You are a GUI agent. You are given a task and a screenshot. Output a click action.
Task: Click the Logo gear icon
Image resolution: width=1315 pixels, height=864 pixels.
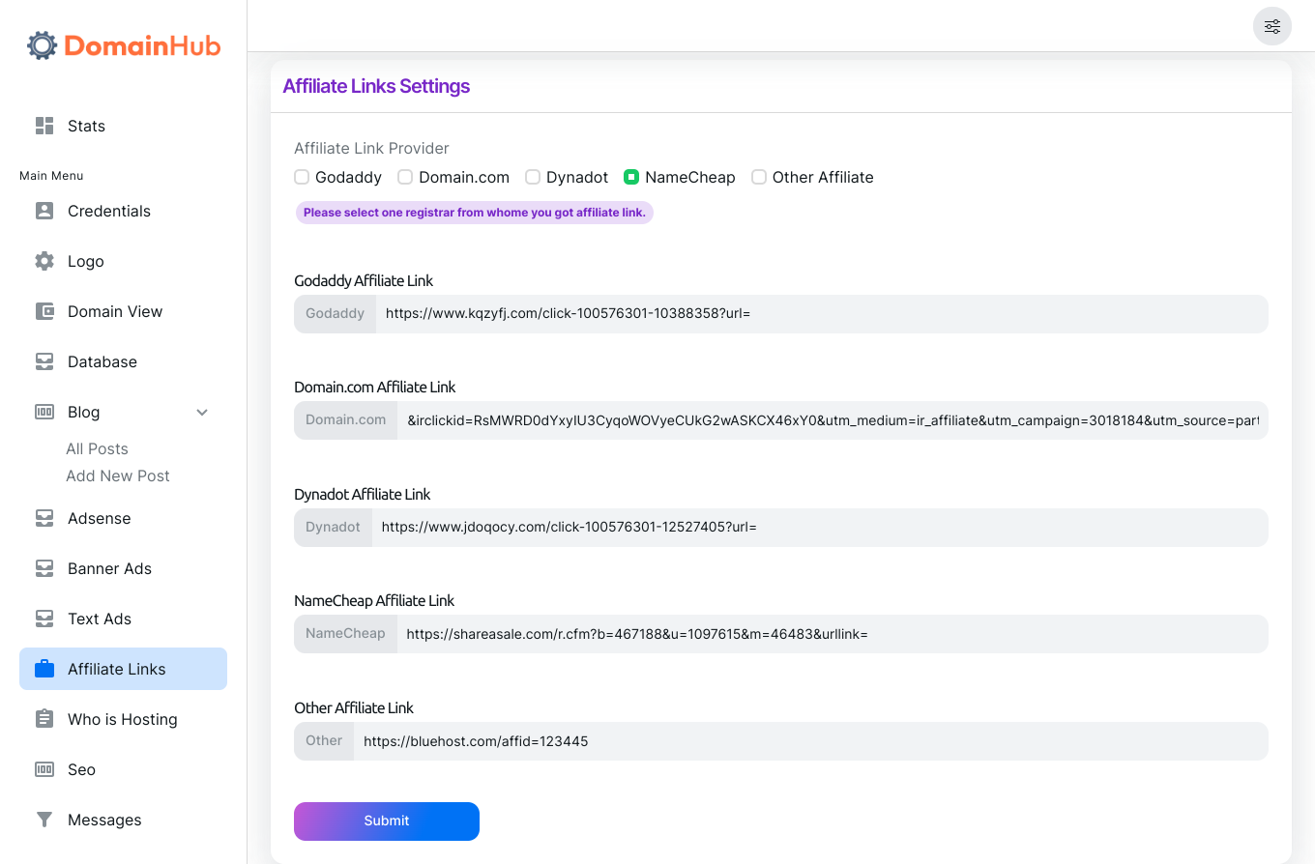pos(44,261)
